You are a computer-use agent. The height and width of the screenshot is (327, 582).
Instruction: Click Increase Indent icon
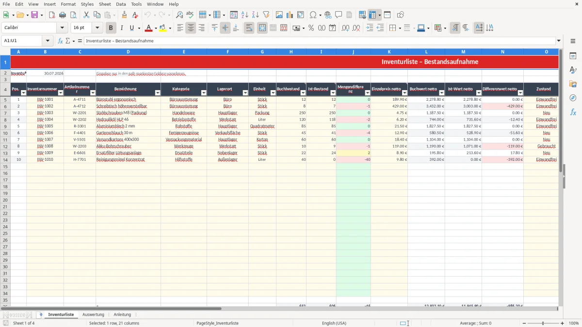click(370, 28)
